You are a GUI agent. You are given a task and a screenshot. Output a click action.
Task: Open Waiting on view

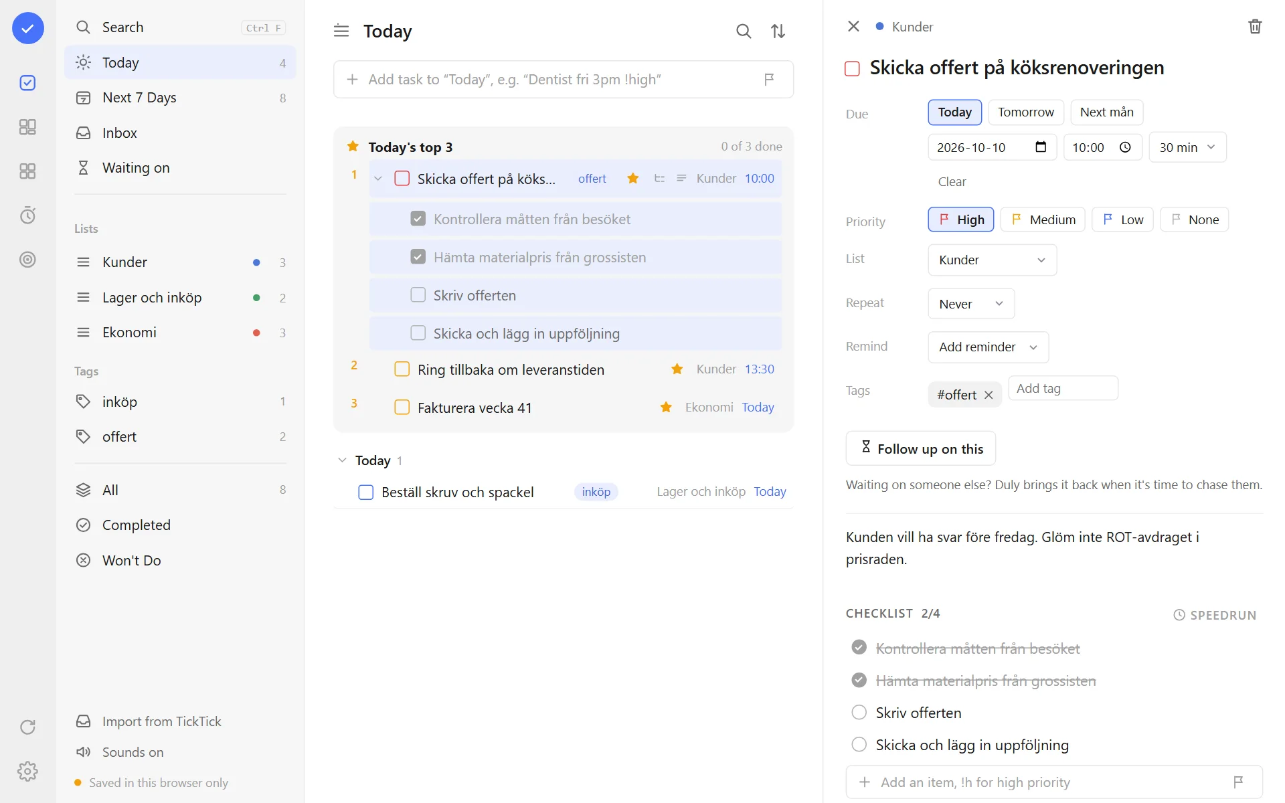180,168
